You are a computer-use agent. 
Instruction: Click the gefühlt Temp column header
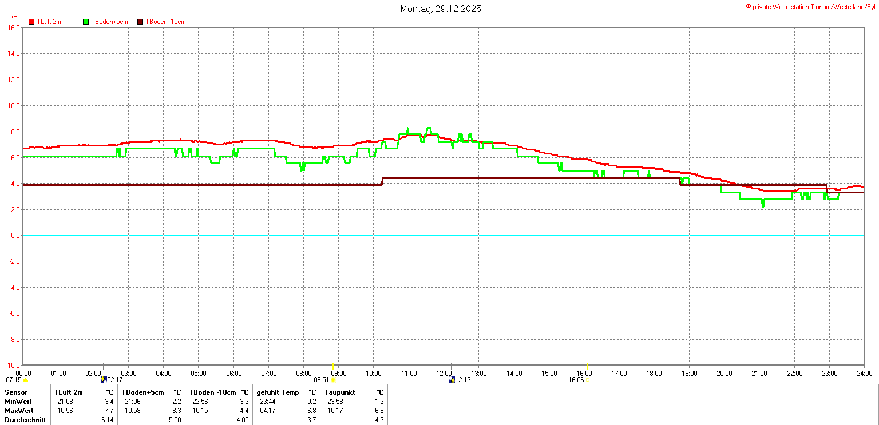pos(278,392)
